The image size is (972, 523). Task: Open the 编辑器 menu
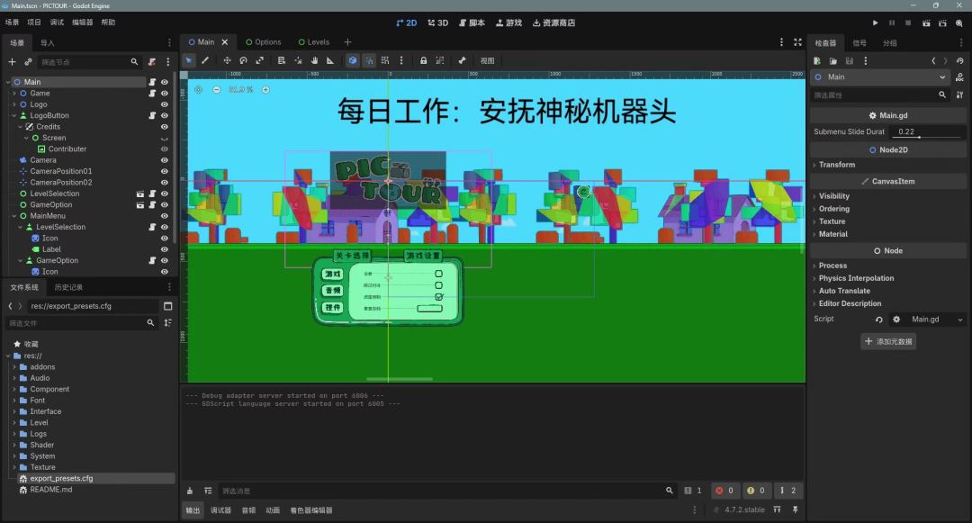pos(83,23)
